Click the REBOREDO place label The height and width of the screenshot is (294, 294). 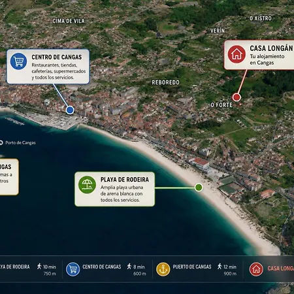tap(166, 82)
